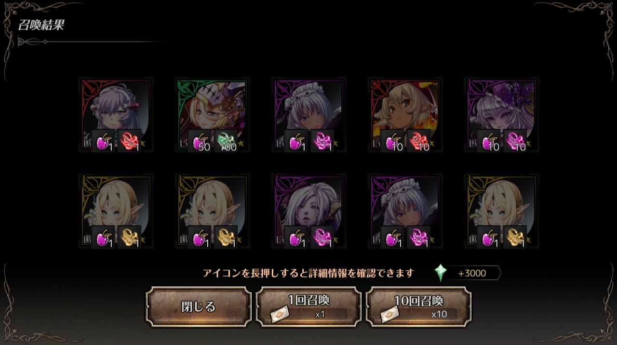Screen dimensions: 617x345
Task: Tap the 10回召喚 button
Action: (x=418, y=307)
